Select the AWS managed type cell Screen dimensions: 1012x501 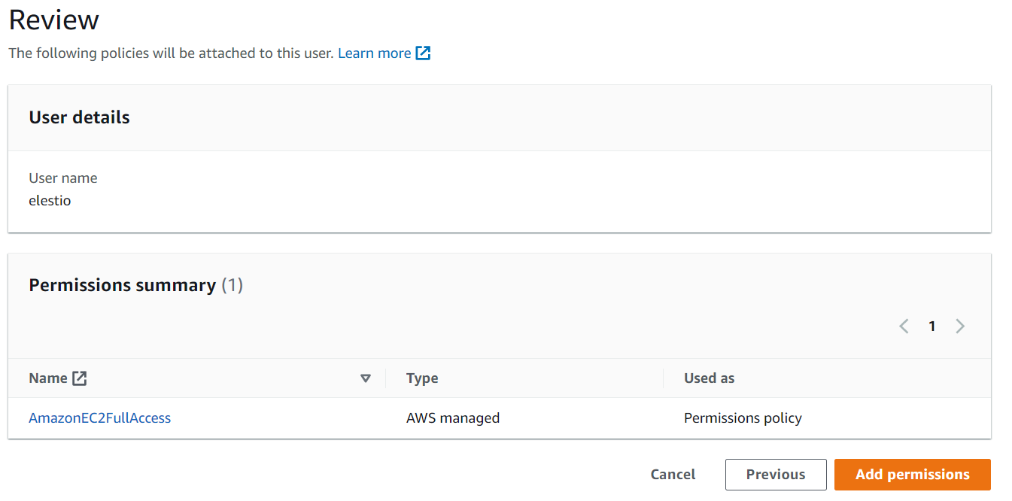point(453,418)
